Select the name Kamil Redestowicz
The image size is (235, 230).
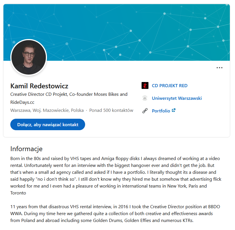(39, 86)
